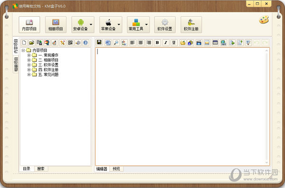Expand the 一. 常规操作 folder
Screen dimensions: 285x188
coord(29,55)
